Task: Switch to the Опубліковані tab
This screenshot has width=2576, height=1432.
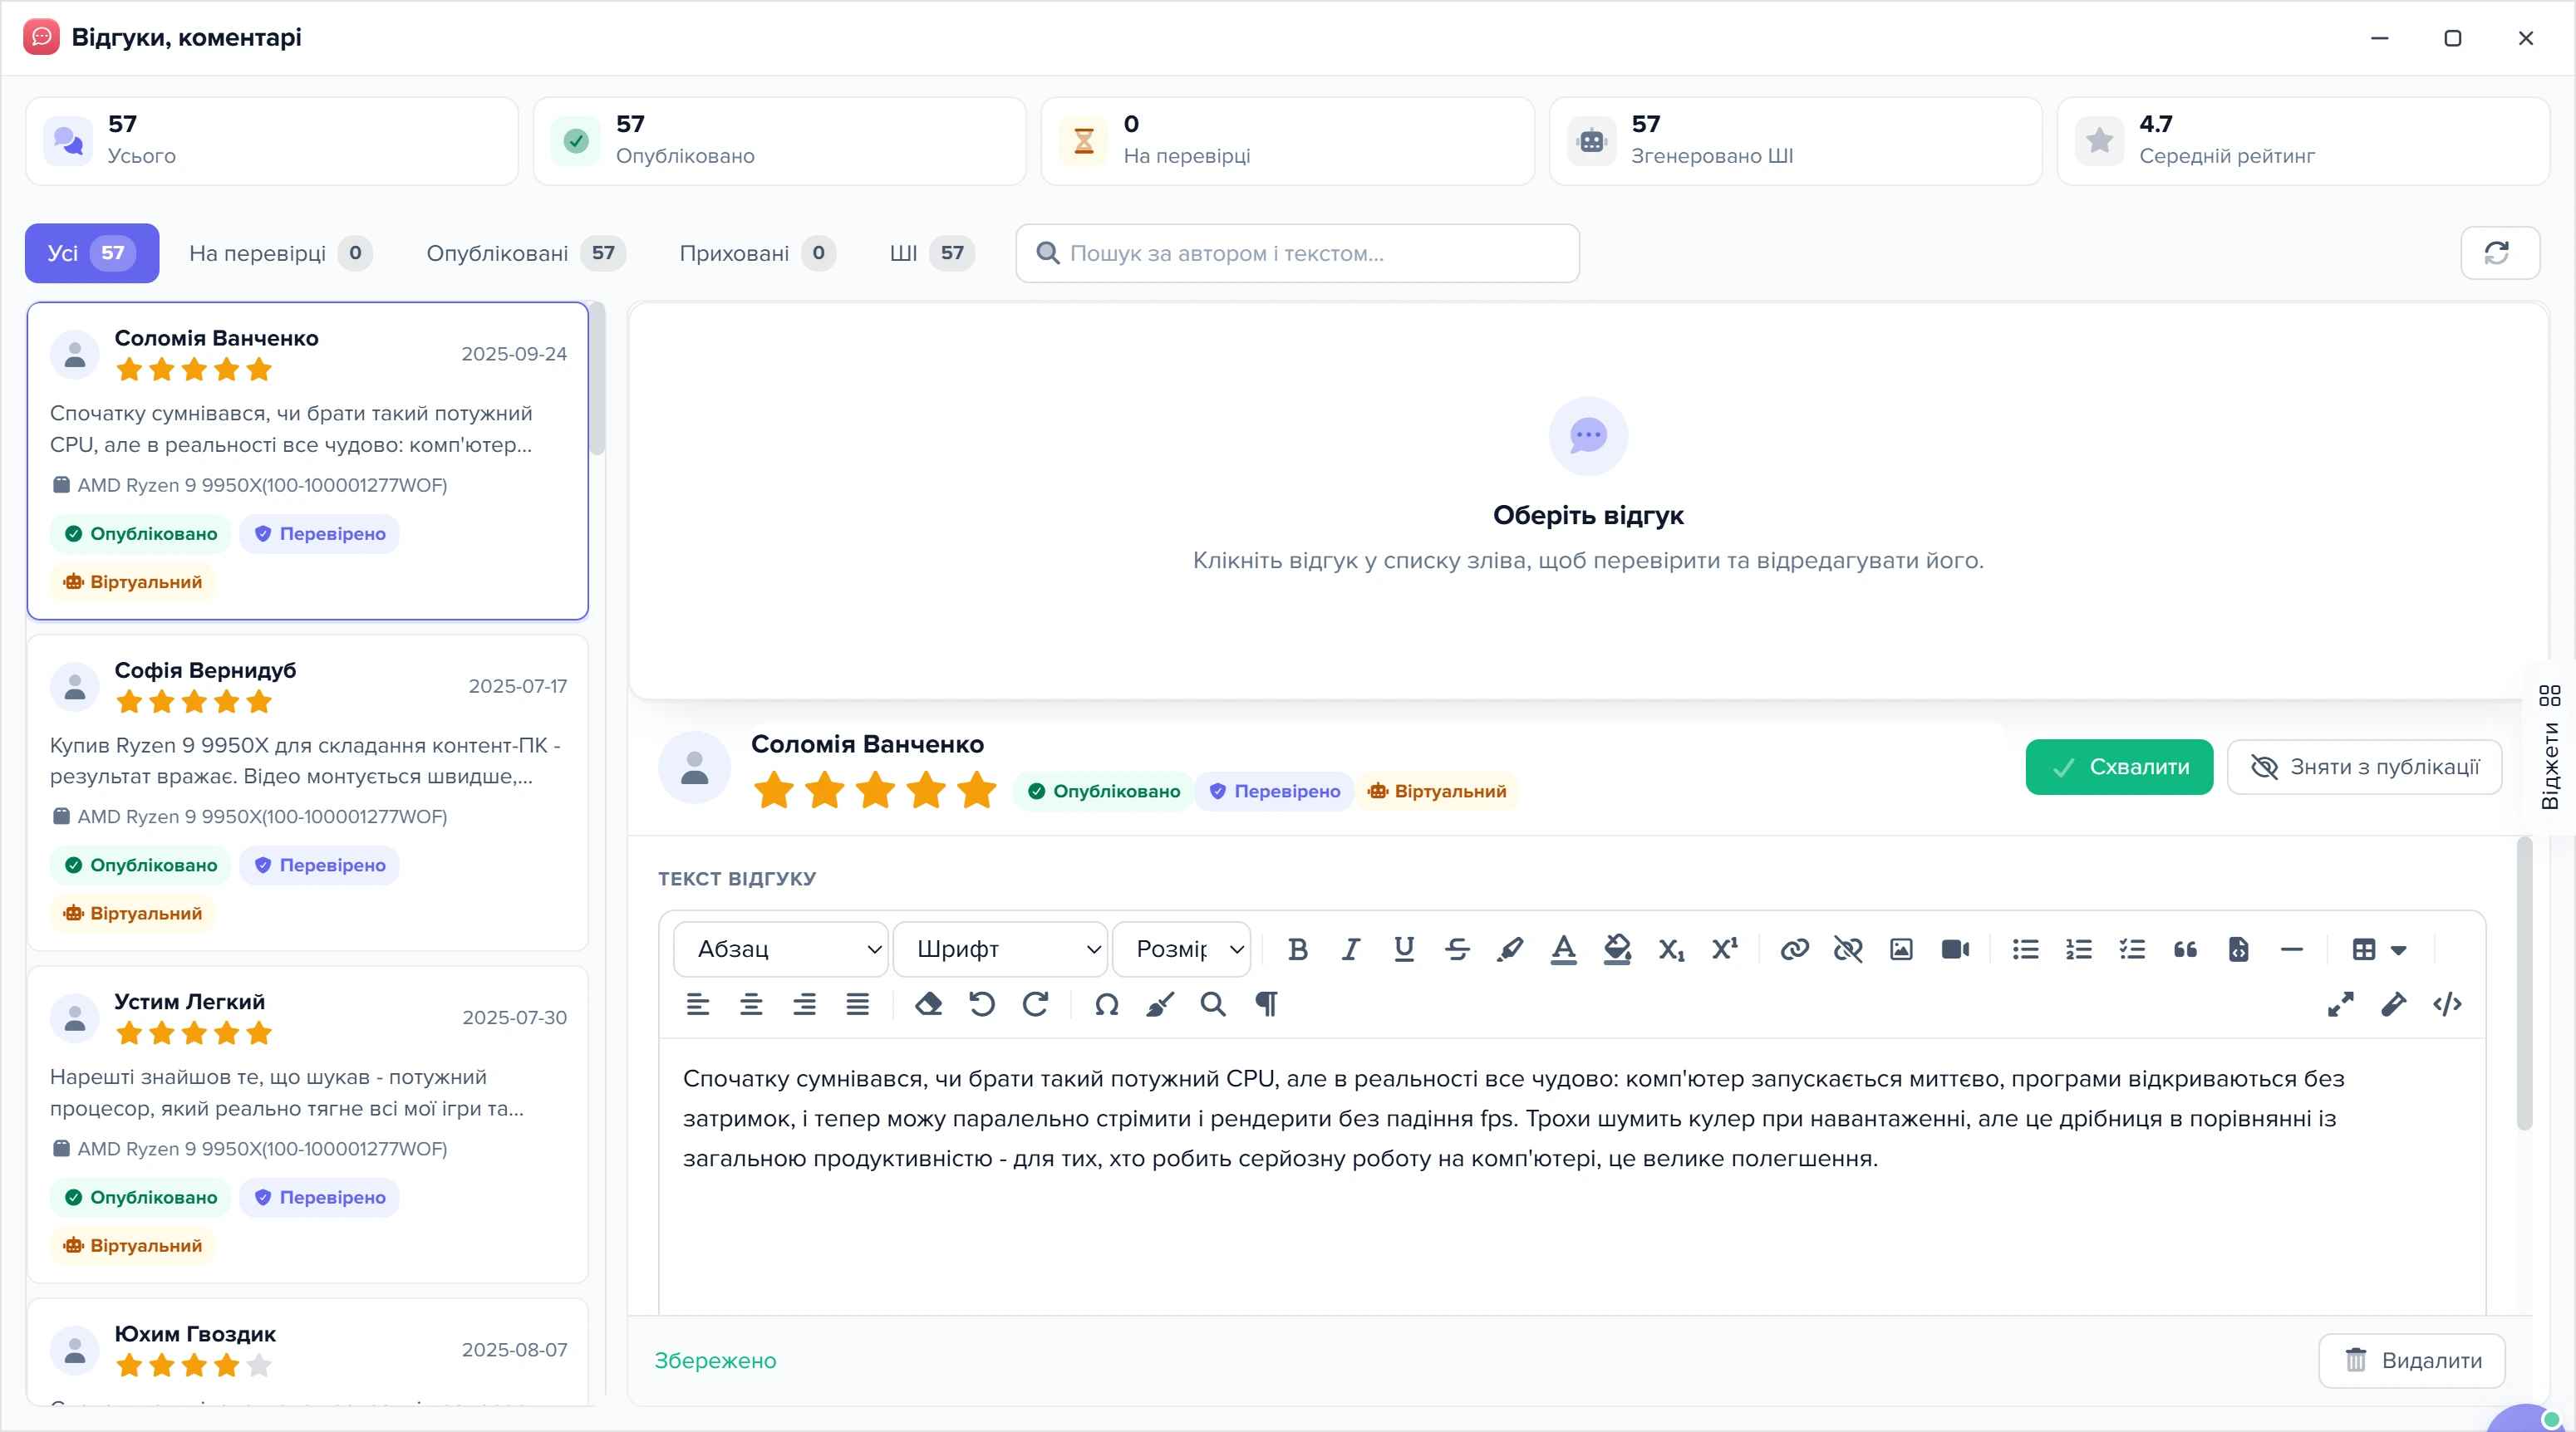Action: point(526,254)
